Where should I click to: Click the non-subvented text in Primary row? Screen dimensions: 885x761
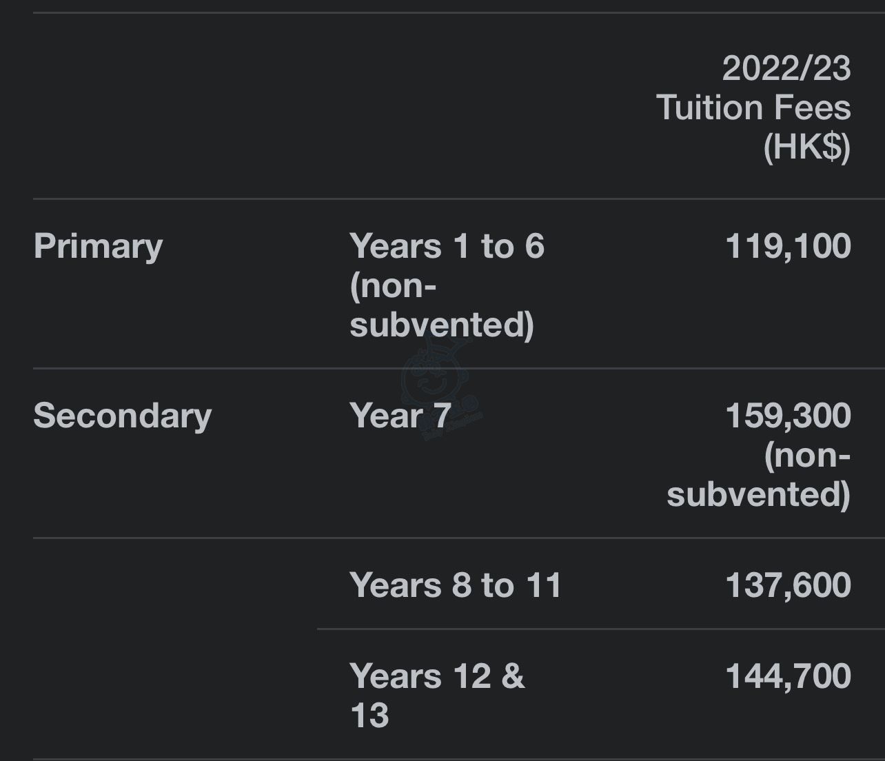pos(442,305)
